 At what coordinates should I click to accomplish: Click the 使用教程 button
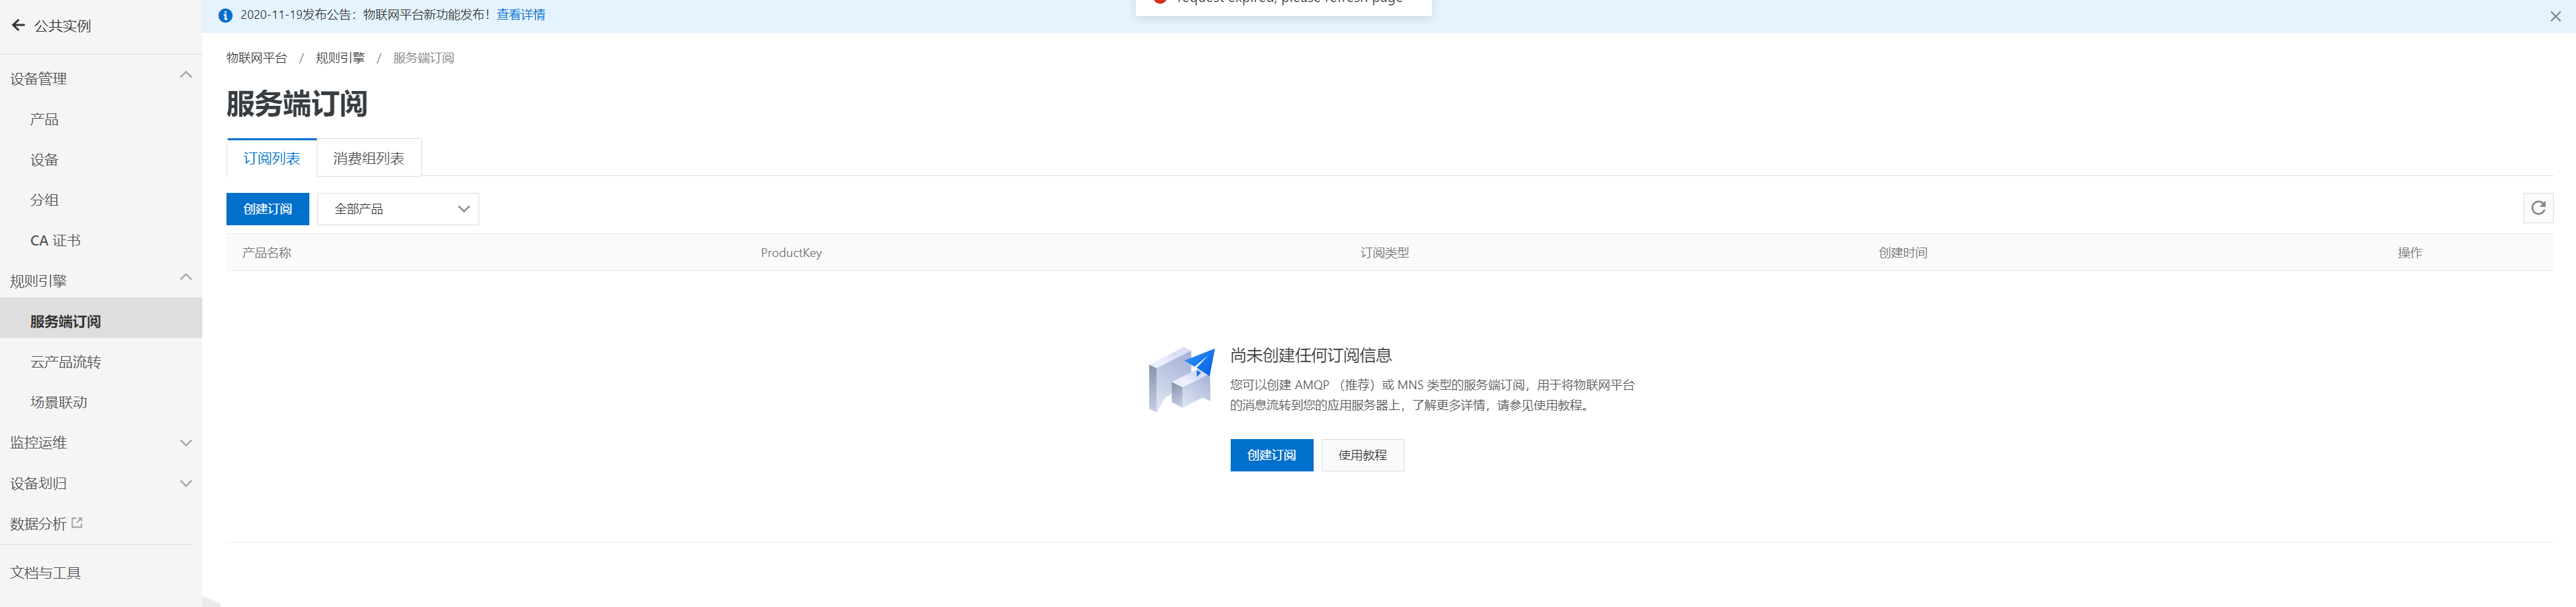[1362, 455]
